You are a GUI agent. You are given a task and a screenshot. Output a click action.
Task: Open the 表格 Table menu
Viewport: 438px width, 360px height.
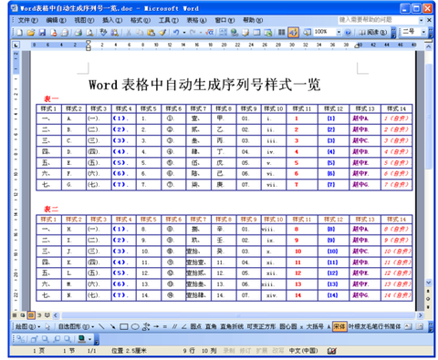[x=196, y=20]
